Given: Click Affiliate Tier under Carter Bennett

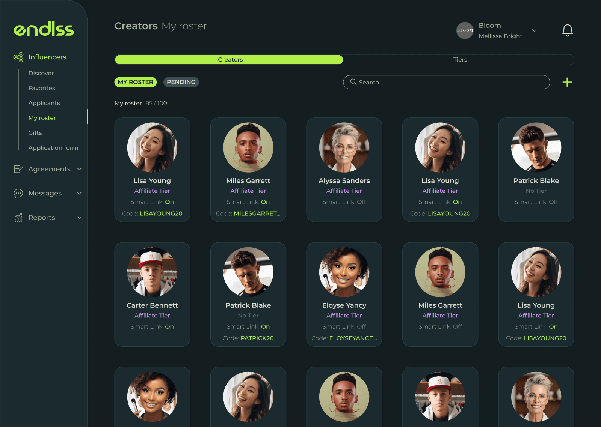Looking at the screenshot, I should (152, 316).
